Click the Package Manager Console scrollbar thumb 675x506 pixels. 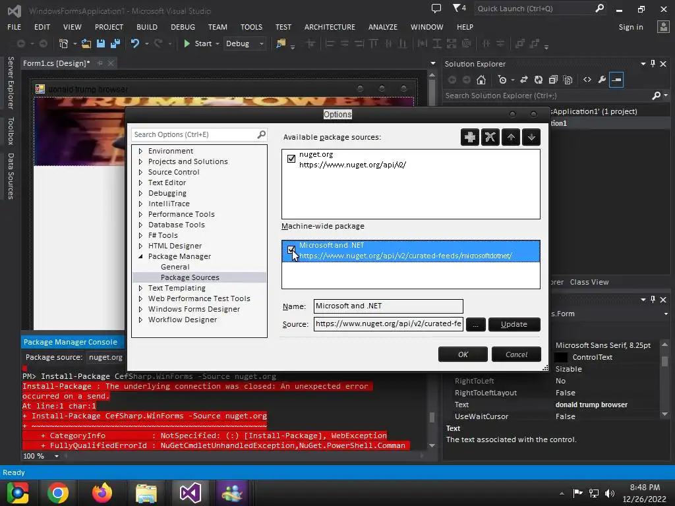(432, 417)
